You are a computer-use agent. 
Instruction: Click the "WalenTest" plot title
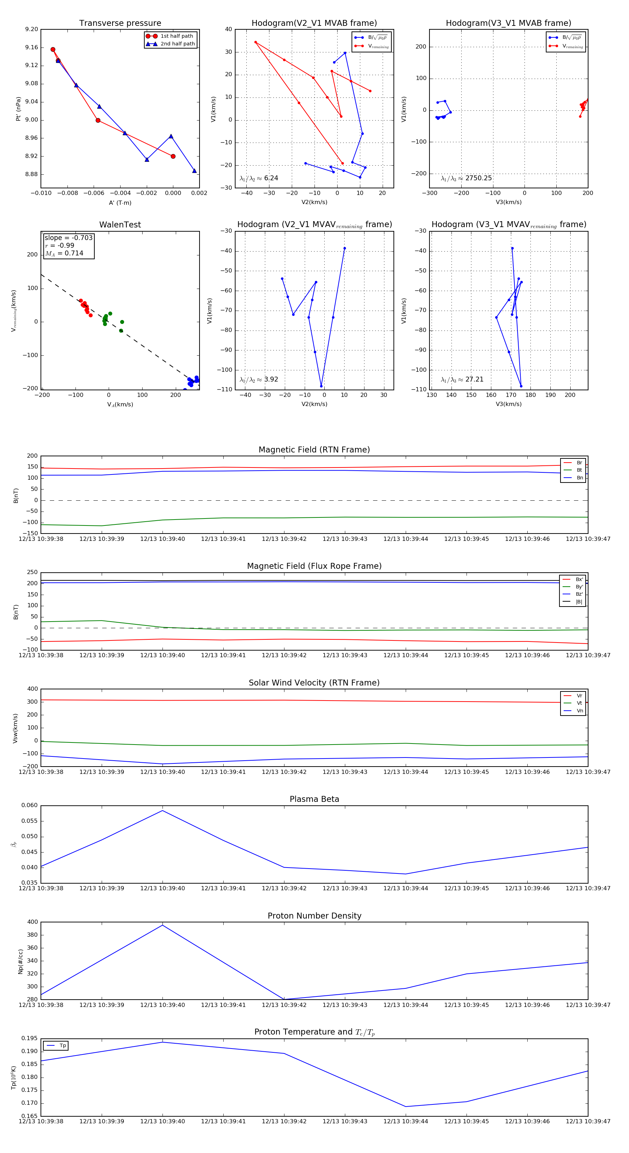coord(120,225)
